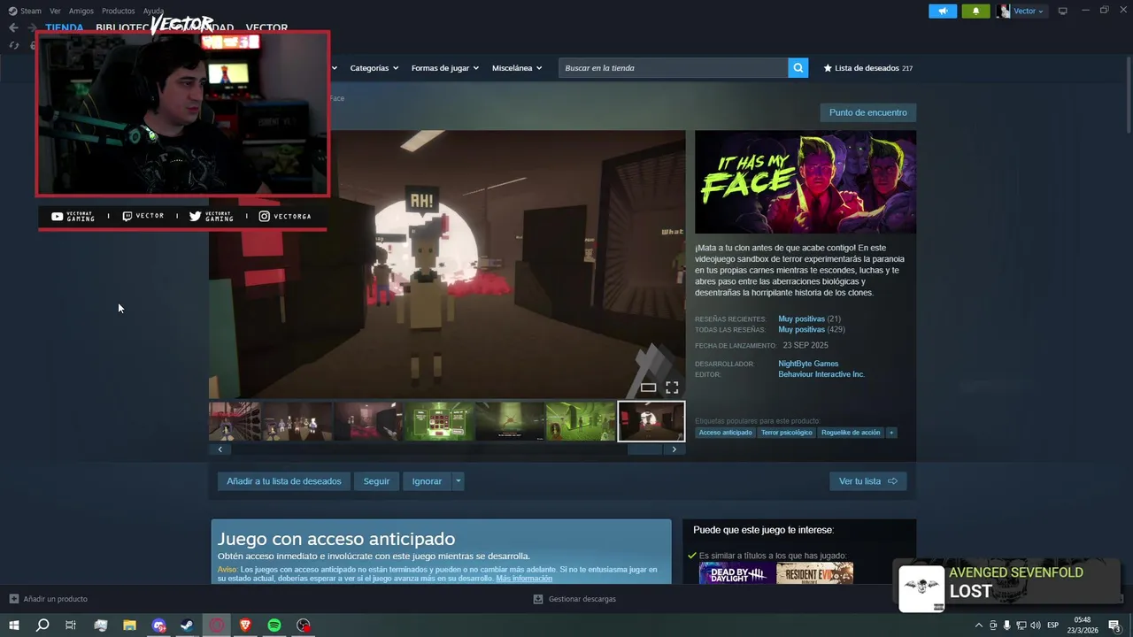Image resolution: width=1133 pixels, height=637 pixels.
Task: Open publisher Behaviour Interactive Inc. link
Action: pos(821,374)
